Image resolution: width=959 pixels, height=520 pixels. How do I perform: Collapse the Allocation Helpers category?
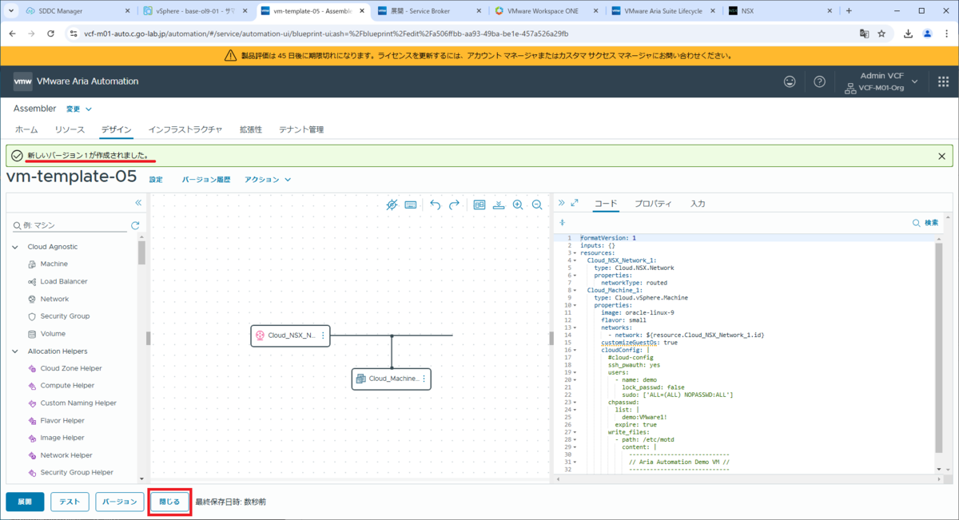[15, 351]
